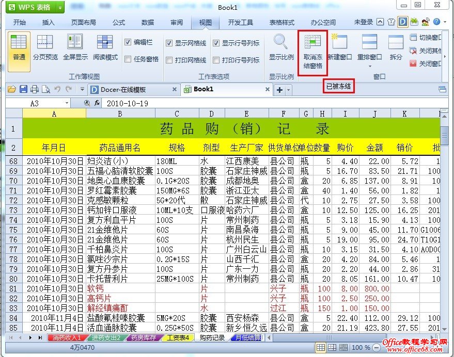Undo last action with undo arrow

click(57, 89)
